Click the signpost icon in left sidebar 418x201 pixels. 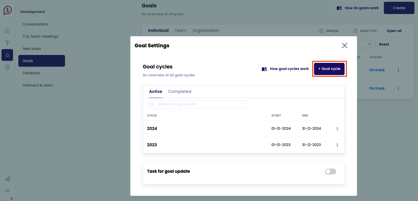pos(7,43)
